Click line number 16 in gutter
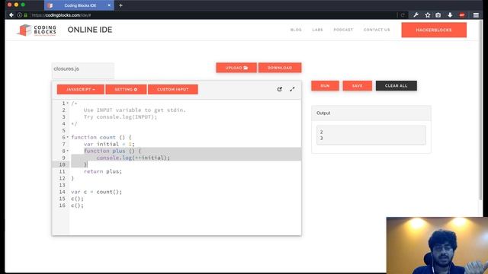 62,205
